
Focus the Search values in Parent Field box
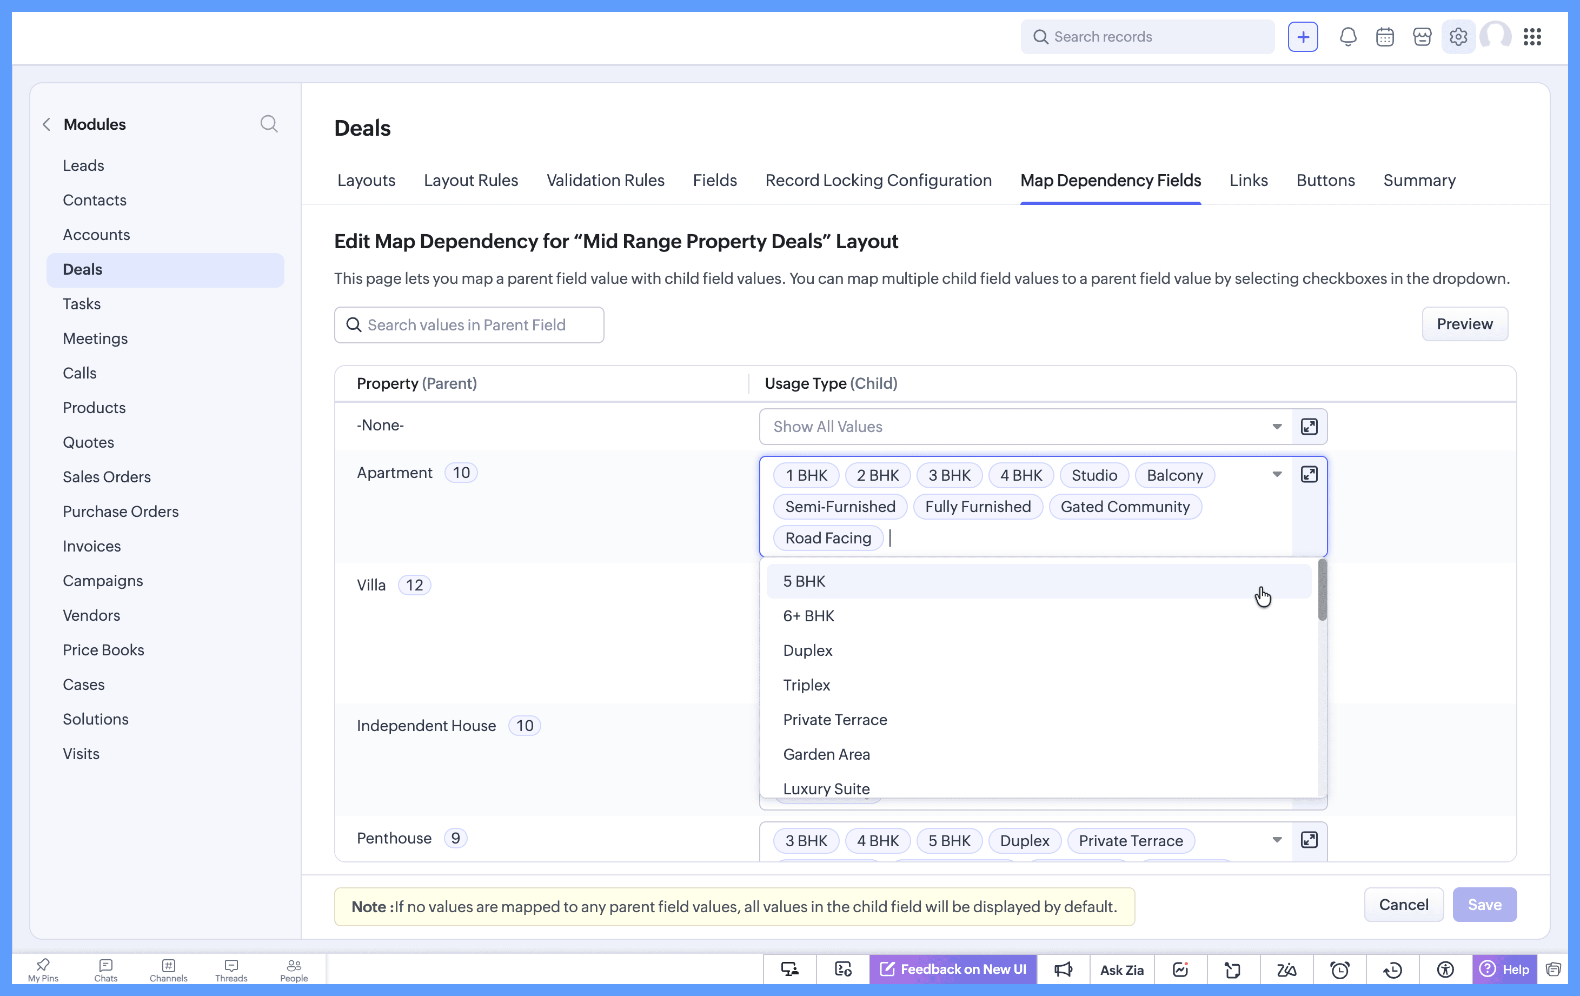469,325
